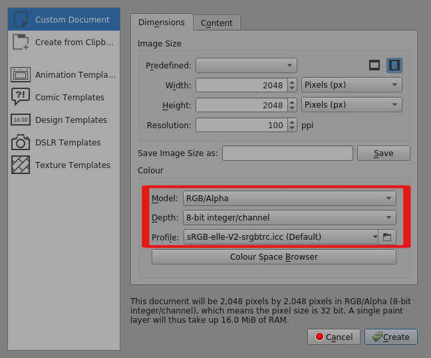Open the Colour Space Browser

coord(274,256)
